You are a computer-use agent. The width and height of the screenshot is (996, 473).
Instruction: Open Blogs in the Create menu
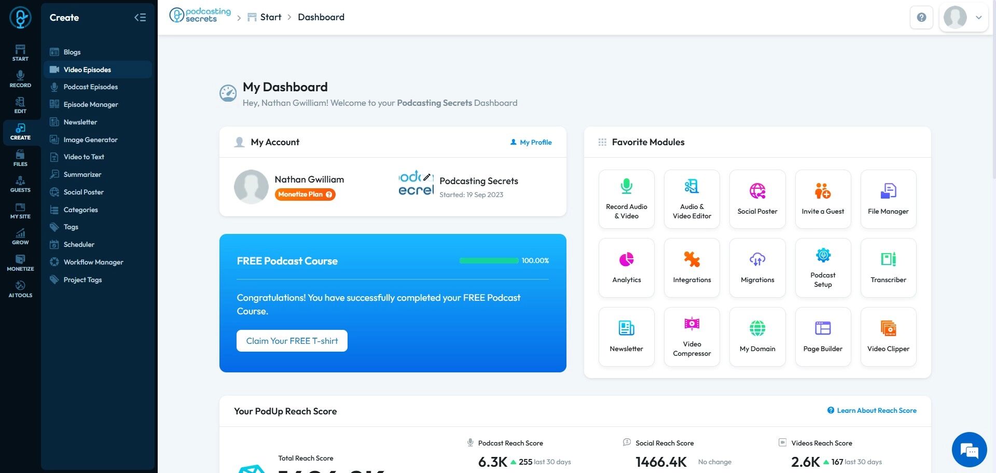98,52
